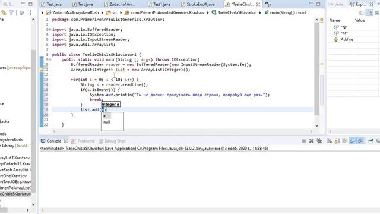
Task: Click main(String[]) : void breadcrumb item
Action: tap(285, 12)
